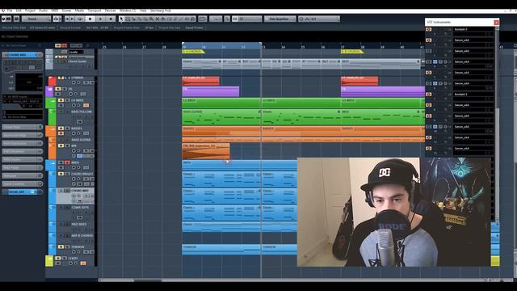517x291 pixels.
Task: Click the Record transport button
Action: pyautogui.click(x=111, y=19)
